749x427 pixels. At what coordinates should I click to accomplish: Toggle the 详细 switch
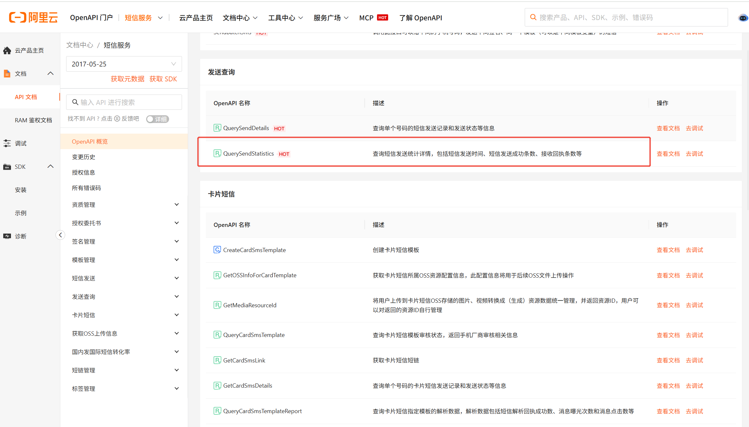tap(157, 119)
